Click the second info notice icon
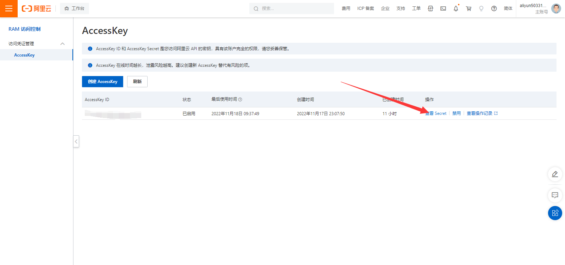Viewport: 565px width, 265px height. click(90, 65)
